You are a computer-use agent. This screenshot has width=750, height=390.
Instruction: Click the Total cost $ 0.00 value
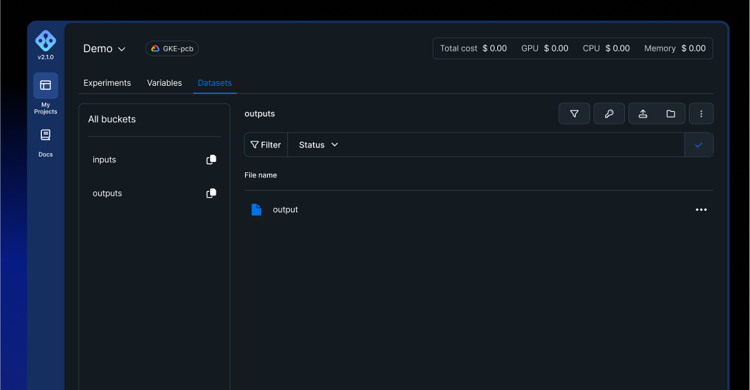click(x=473, y=48)
